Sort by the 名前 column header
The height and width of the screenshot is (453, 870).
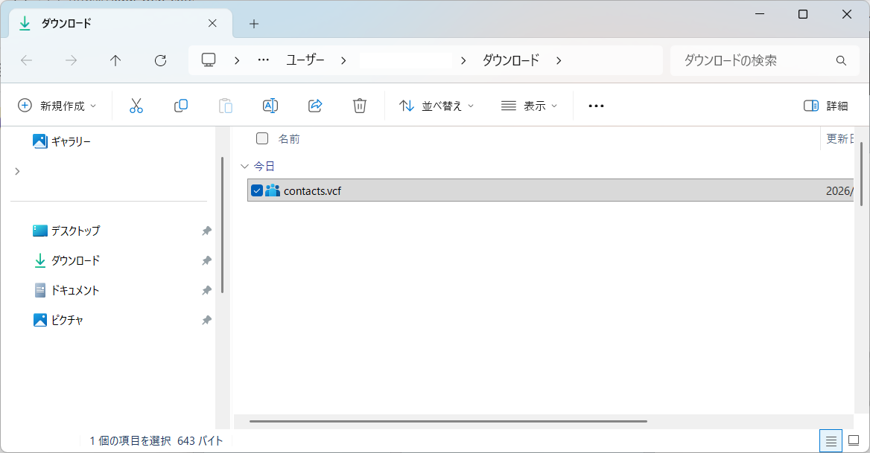tap(288, 139)
